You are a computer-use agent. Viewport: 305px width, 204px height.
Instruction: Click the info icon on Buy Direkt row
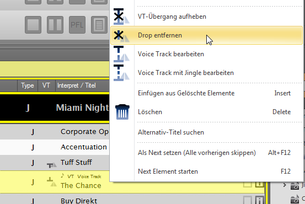259,200
